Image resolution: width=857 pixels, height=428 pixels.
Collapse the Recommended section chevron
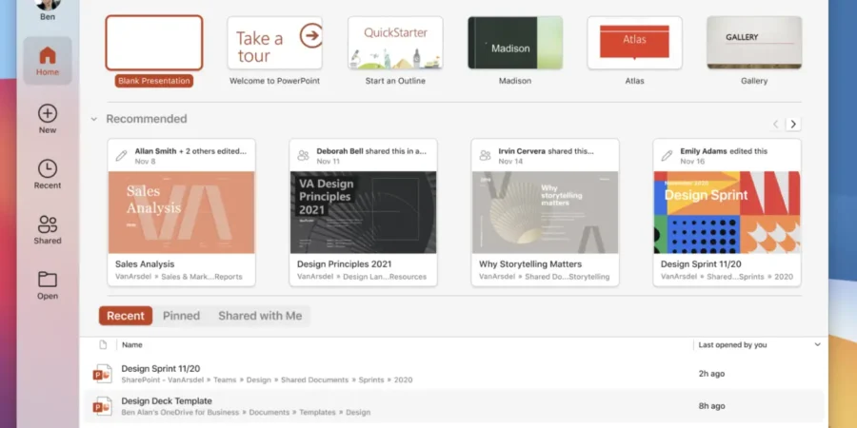[94, 119]
